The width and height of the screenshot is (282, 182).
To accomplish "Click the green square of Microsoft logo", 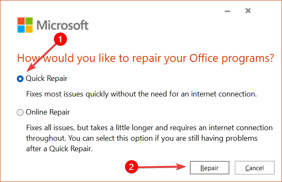I will pyautogui.click(x=29, y=21).
